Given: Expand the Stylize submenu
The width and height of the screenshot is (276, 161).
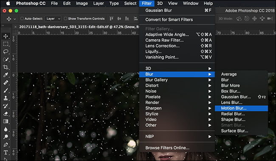Looking at the screenshot, I should 177,113.
